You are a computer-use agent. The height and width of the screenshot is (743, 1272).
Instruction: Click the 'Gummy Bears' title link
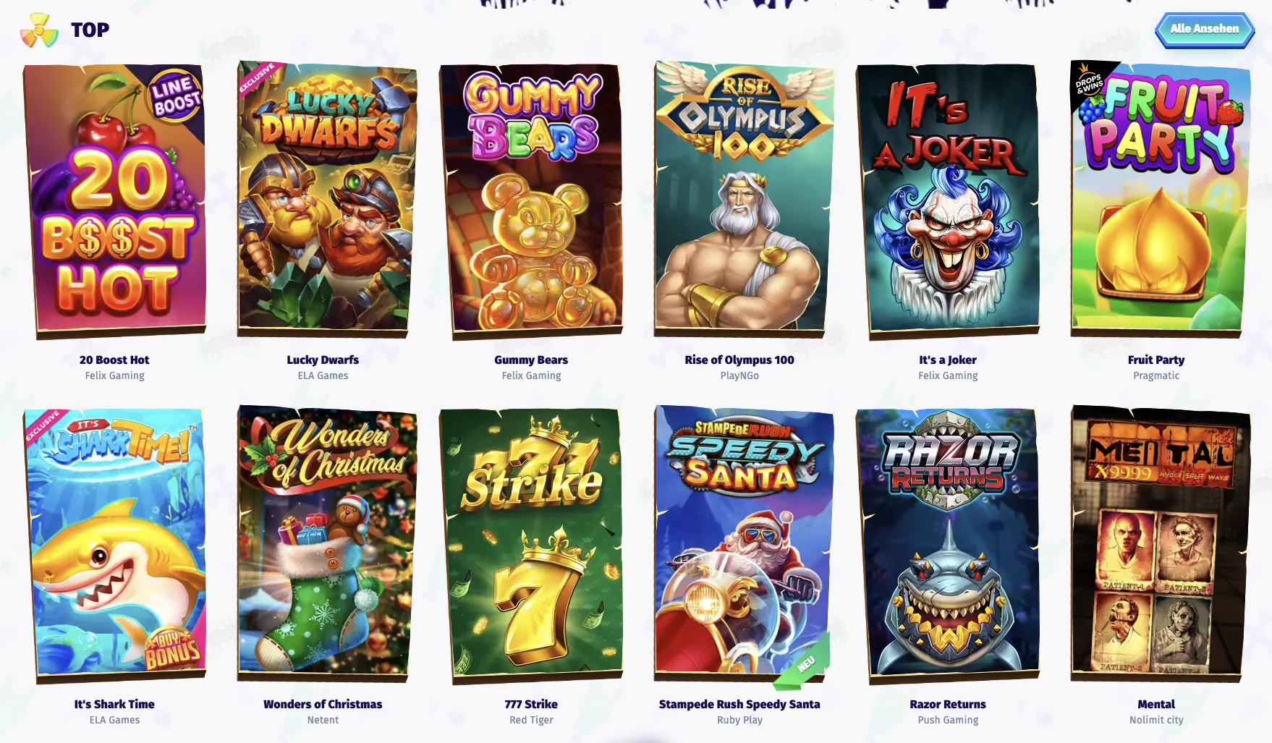pos(531,360)
